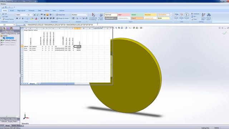Decrease decimal places
The width and height of the screenshot is (229, 129).
point(86,18)
